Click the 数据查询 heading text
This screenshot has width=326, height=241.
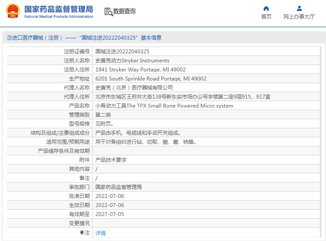[x=124, y=11]
